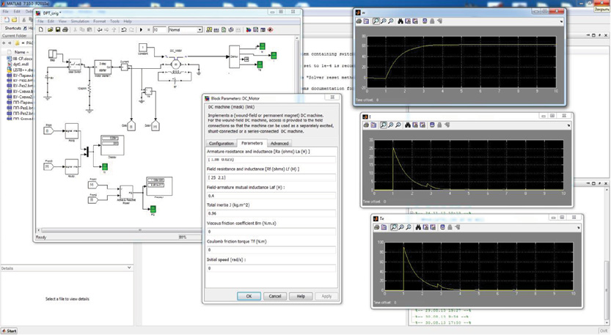
Task: Select the 08-CP.docx file in Current Folder
Action: 20,59
